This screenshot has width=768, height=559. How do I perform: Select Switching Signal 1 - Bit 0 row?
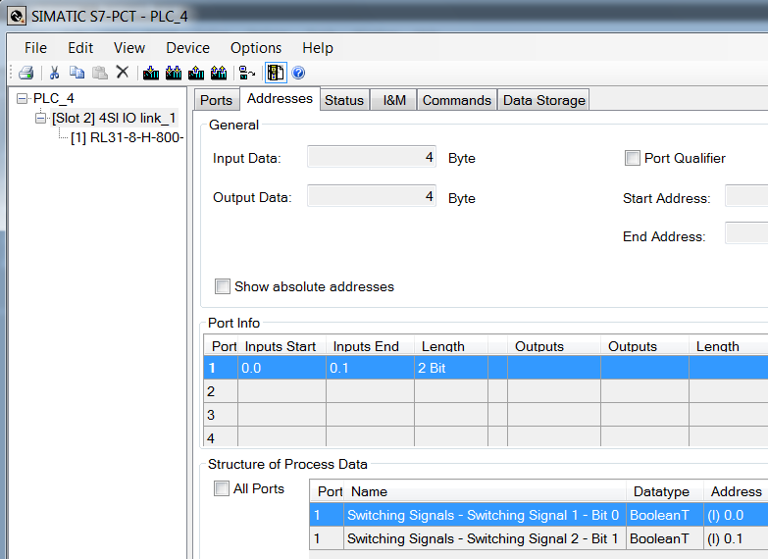pos(538,515)
